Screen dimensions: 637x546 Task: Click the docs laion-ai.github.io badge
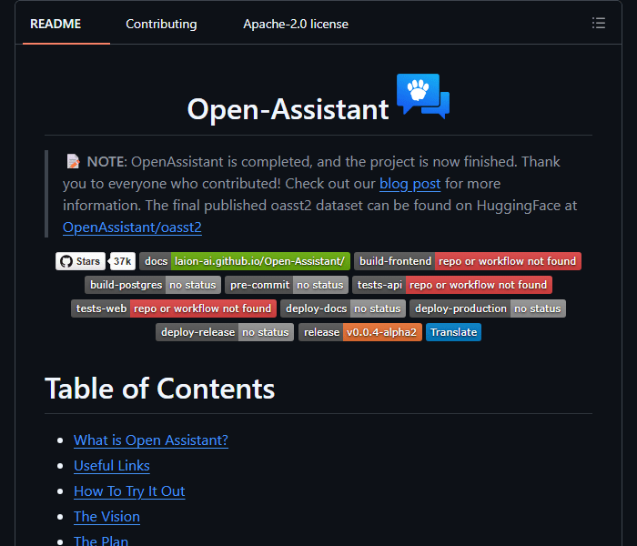[245, 261]
